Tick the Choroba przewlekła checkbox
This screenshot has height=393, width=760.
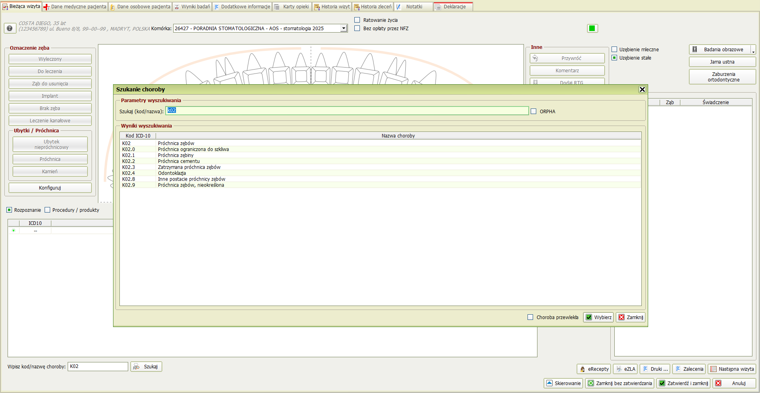[530, 317]
